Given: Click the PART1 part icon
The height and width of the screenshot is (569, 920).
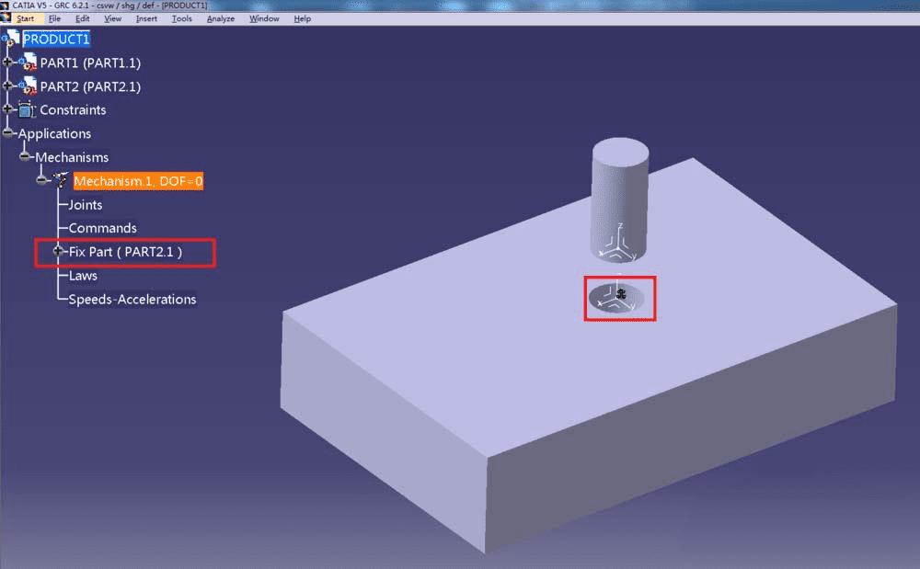Looking at the screenshot, I should pyautogui.click(x=28, y=63).
